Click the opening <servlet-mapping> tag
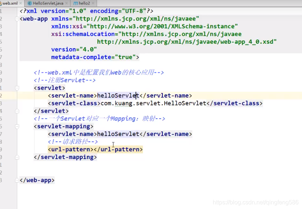302x209 pixels. (x=63, y=126)
